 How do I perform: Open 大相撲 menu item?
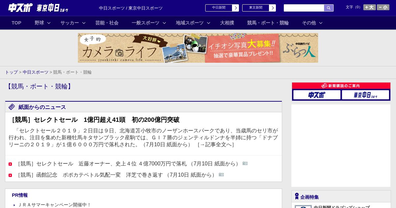[x=227, y=23]
